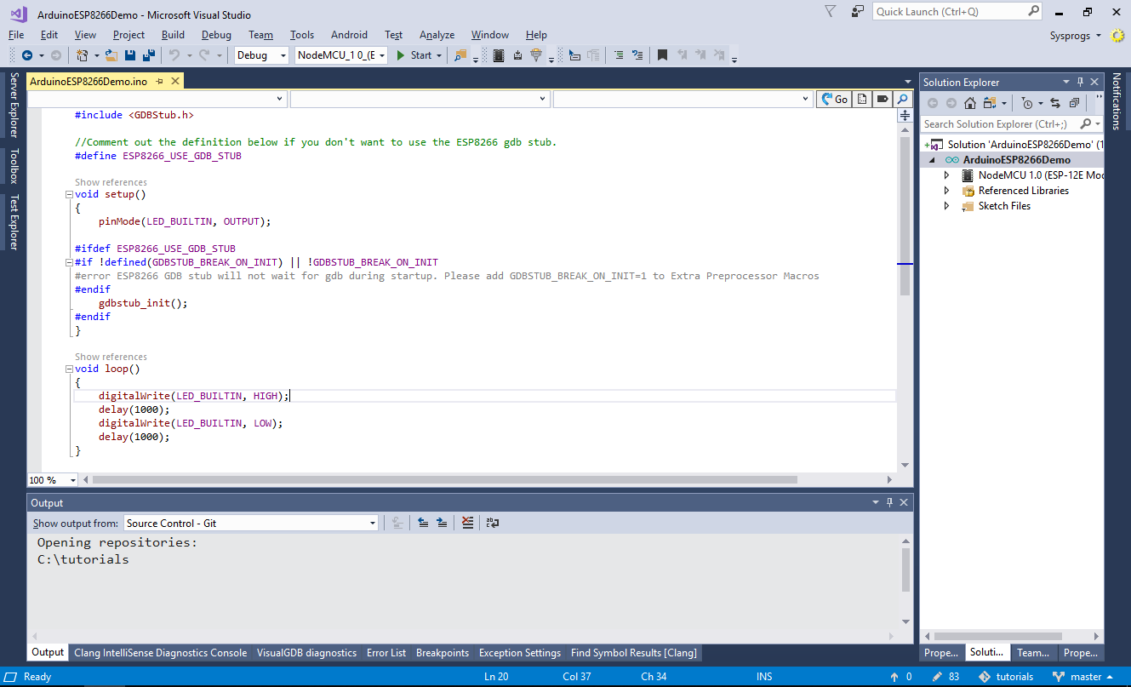This screenshot has height=687, width=1131.
Task: Open Find in Files from the toolbar
Action: 460,55
